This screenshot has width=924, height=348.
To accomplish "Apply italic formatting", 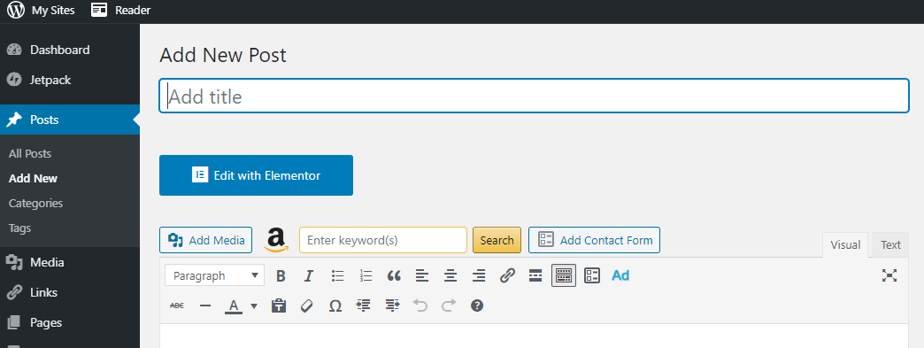I will click(x=309, y=275).
